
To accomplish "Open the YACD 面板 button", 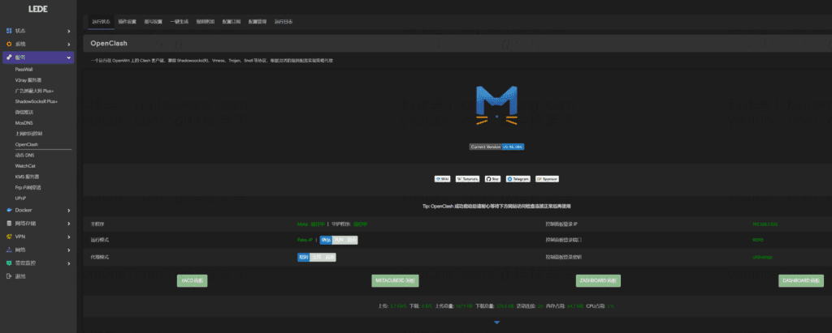I will (x=192, y=280).
